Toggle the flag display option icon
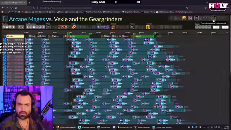The image size is (231, 130). (19, 27)
